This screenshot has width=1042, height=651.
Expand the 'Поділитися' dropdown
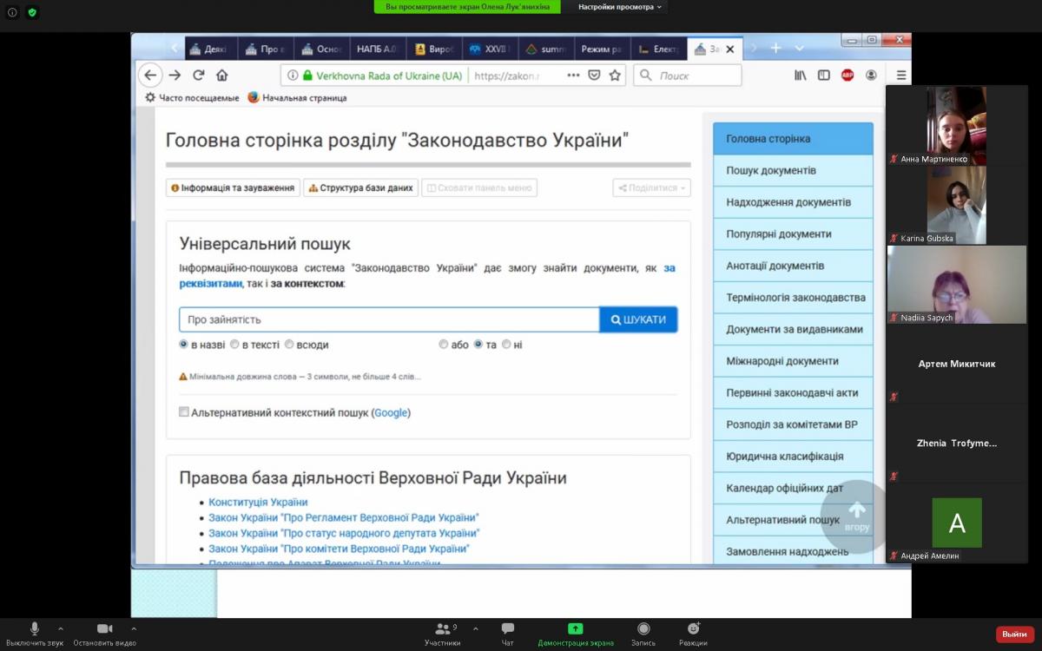(x=651, y=187)
